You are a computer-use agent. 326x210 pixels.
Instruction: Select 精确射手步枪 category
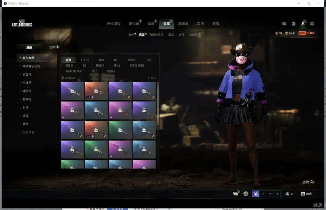(x=31, y=66)
